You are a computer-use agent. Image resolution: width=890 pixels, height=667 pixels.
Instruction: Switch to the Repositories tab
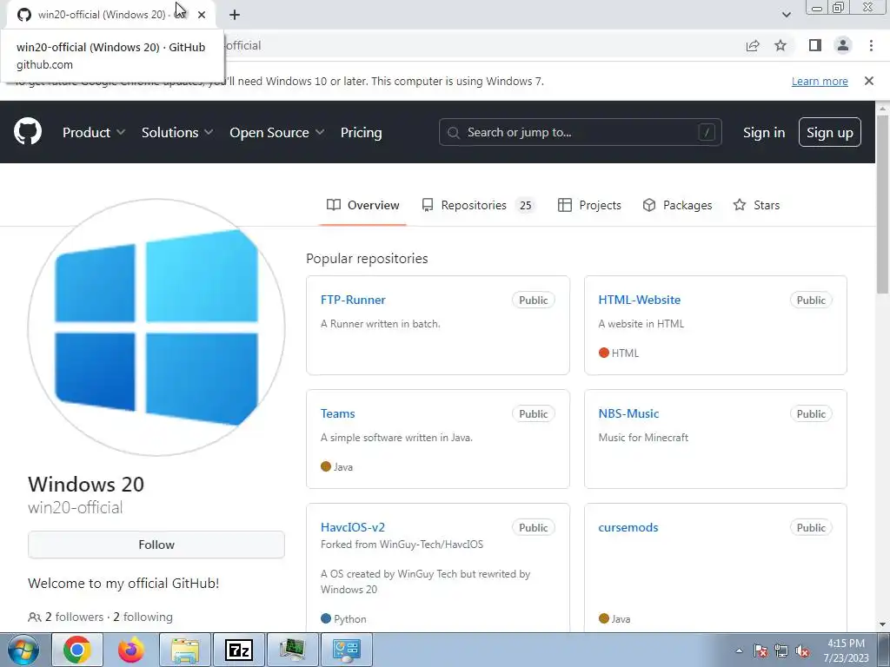click(479, 205)
